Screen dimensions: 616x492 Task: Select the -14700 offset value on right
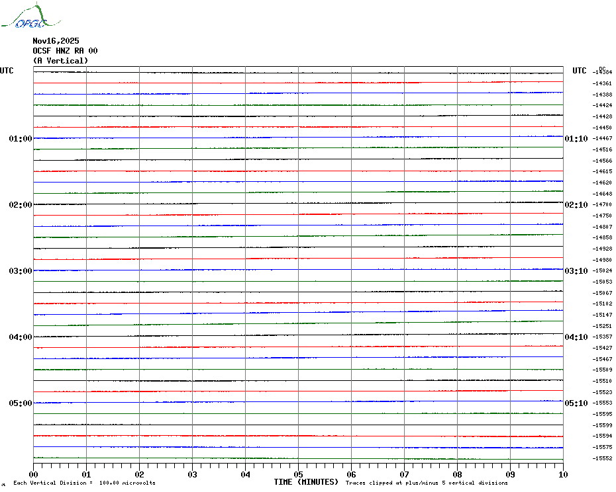pos(603,205)
